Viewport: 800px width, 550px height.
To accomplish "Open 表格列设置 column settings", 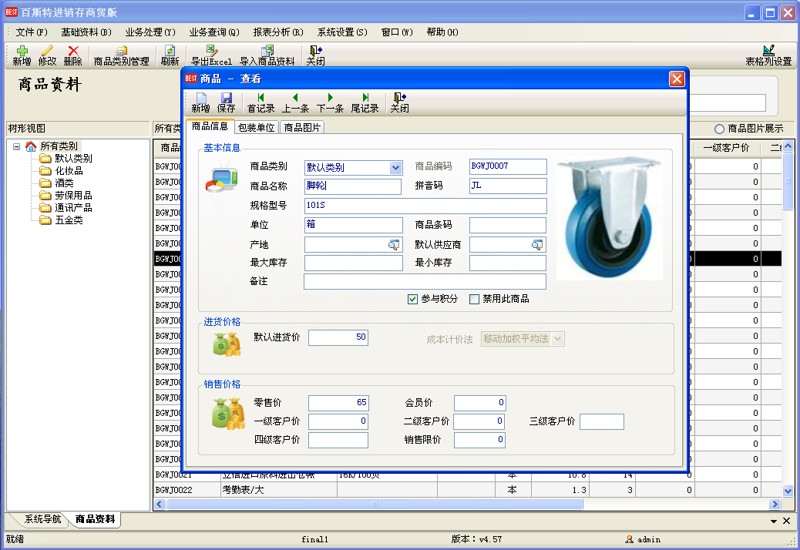I will point(768,55).
